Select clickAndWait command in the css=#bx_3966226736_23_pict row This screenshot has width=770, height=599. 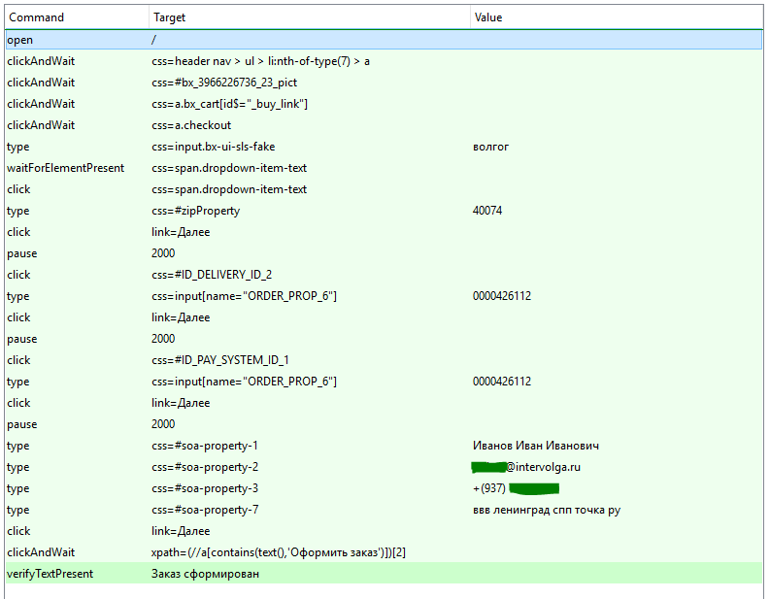coord(41,83)
